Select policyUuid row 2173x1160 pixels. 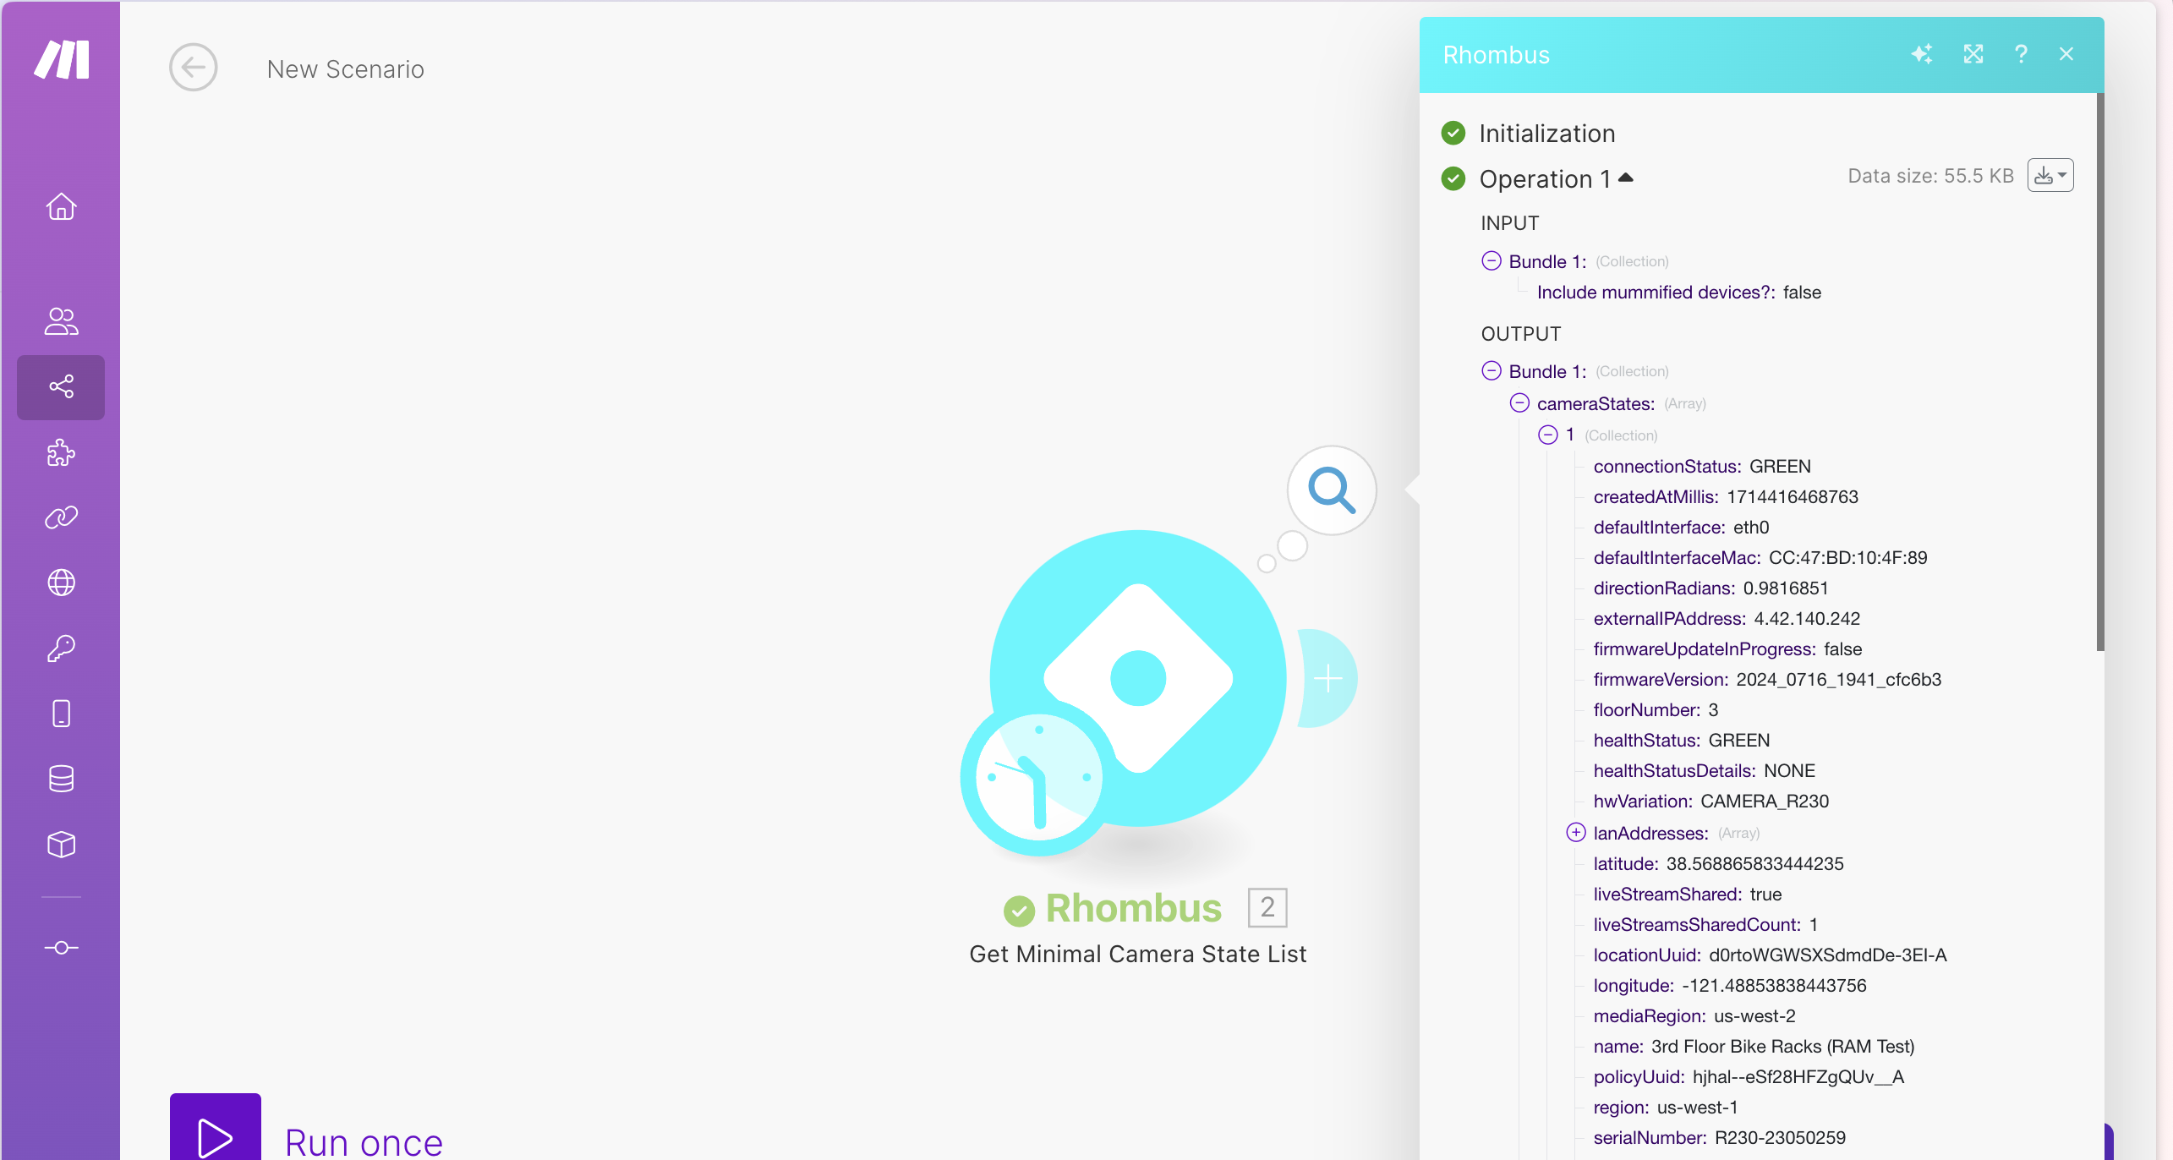pos(1749,1077)
